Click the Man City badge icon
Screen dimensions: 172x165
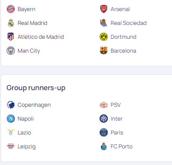(11, 51)
